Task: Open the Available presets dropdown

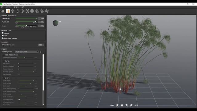Action: (x=27, y=52)
